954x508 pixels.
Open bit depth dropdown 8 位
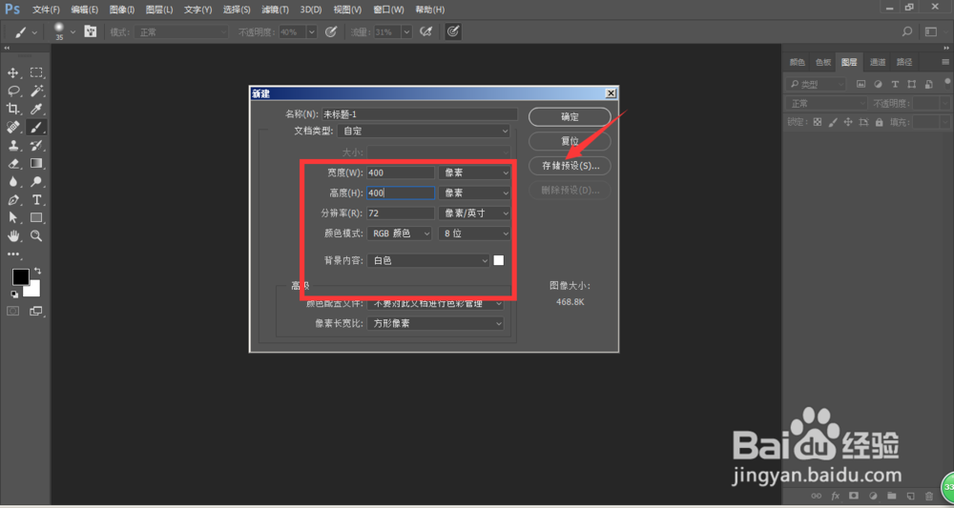(474, 234)
